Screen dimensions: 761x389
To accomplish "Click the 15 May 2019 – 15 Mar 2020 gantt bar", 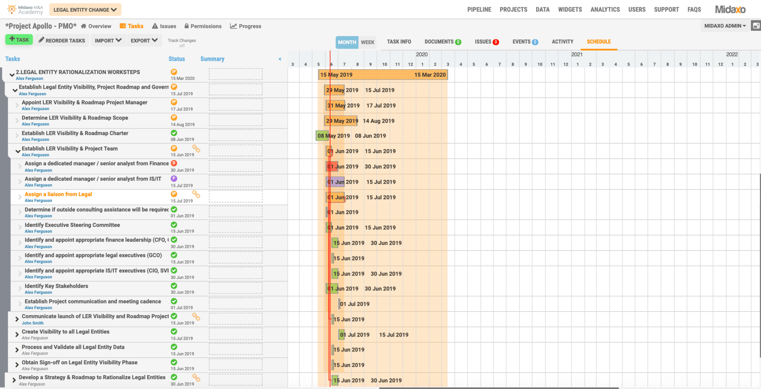I will pos(383,75).
